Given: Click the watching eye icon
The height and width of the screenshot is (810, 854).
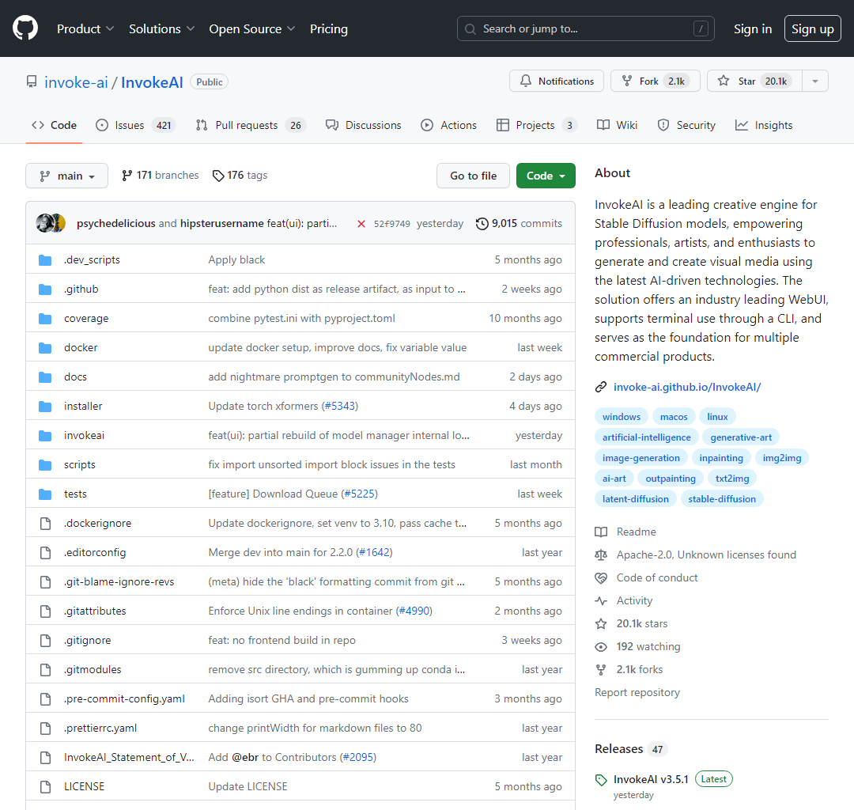Looking at the screenshot, I should point(601,647).
